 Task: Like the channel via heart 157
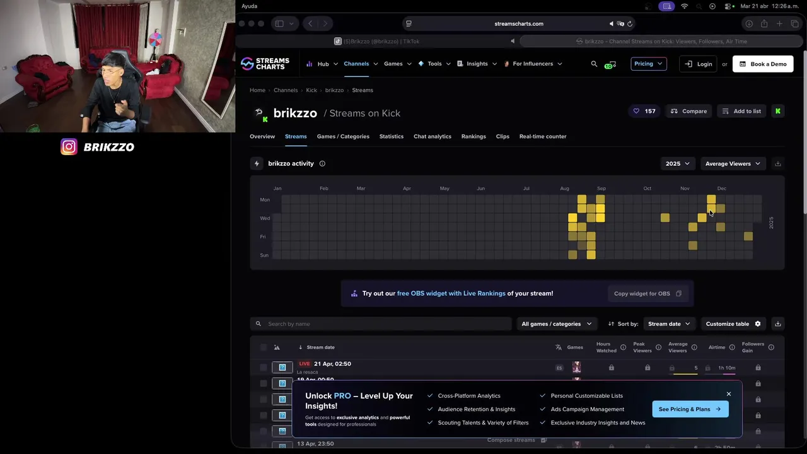644,111
